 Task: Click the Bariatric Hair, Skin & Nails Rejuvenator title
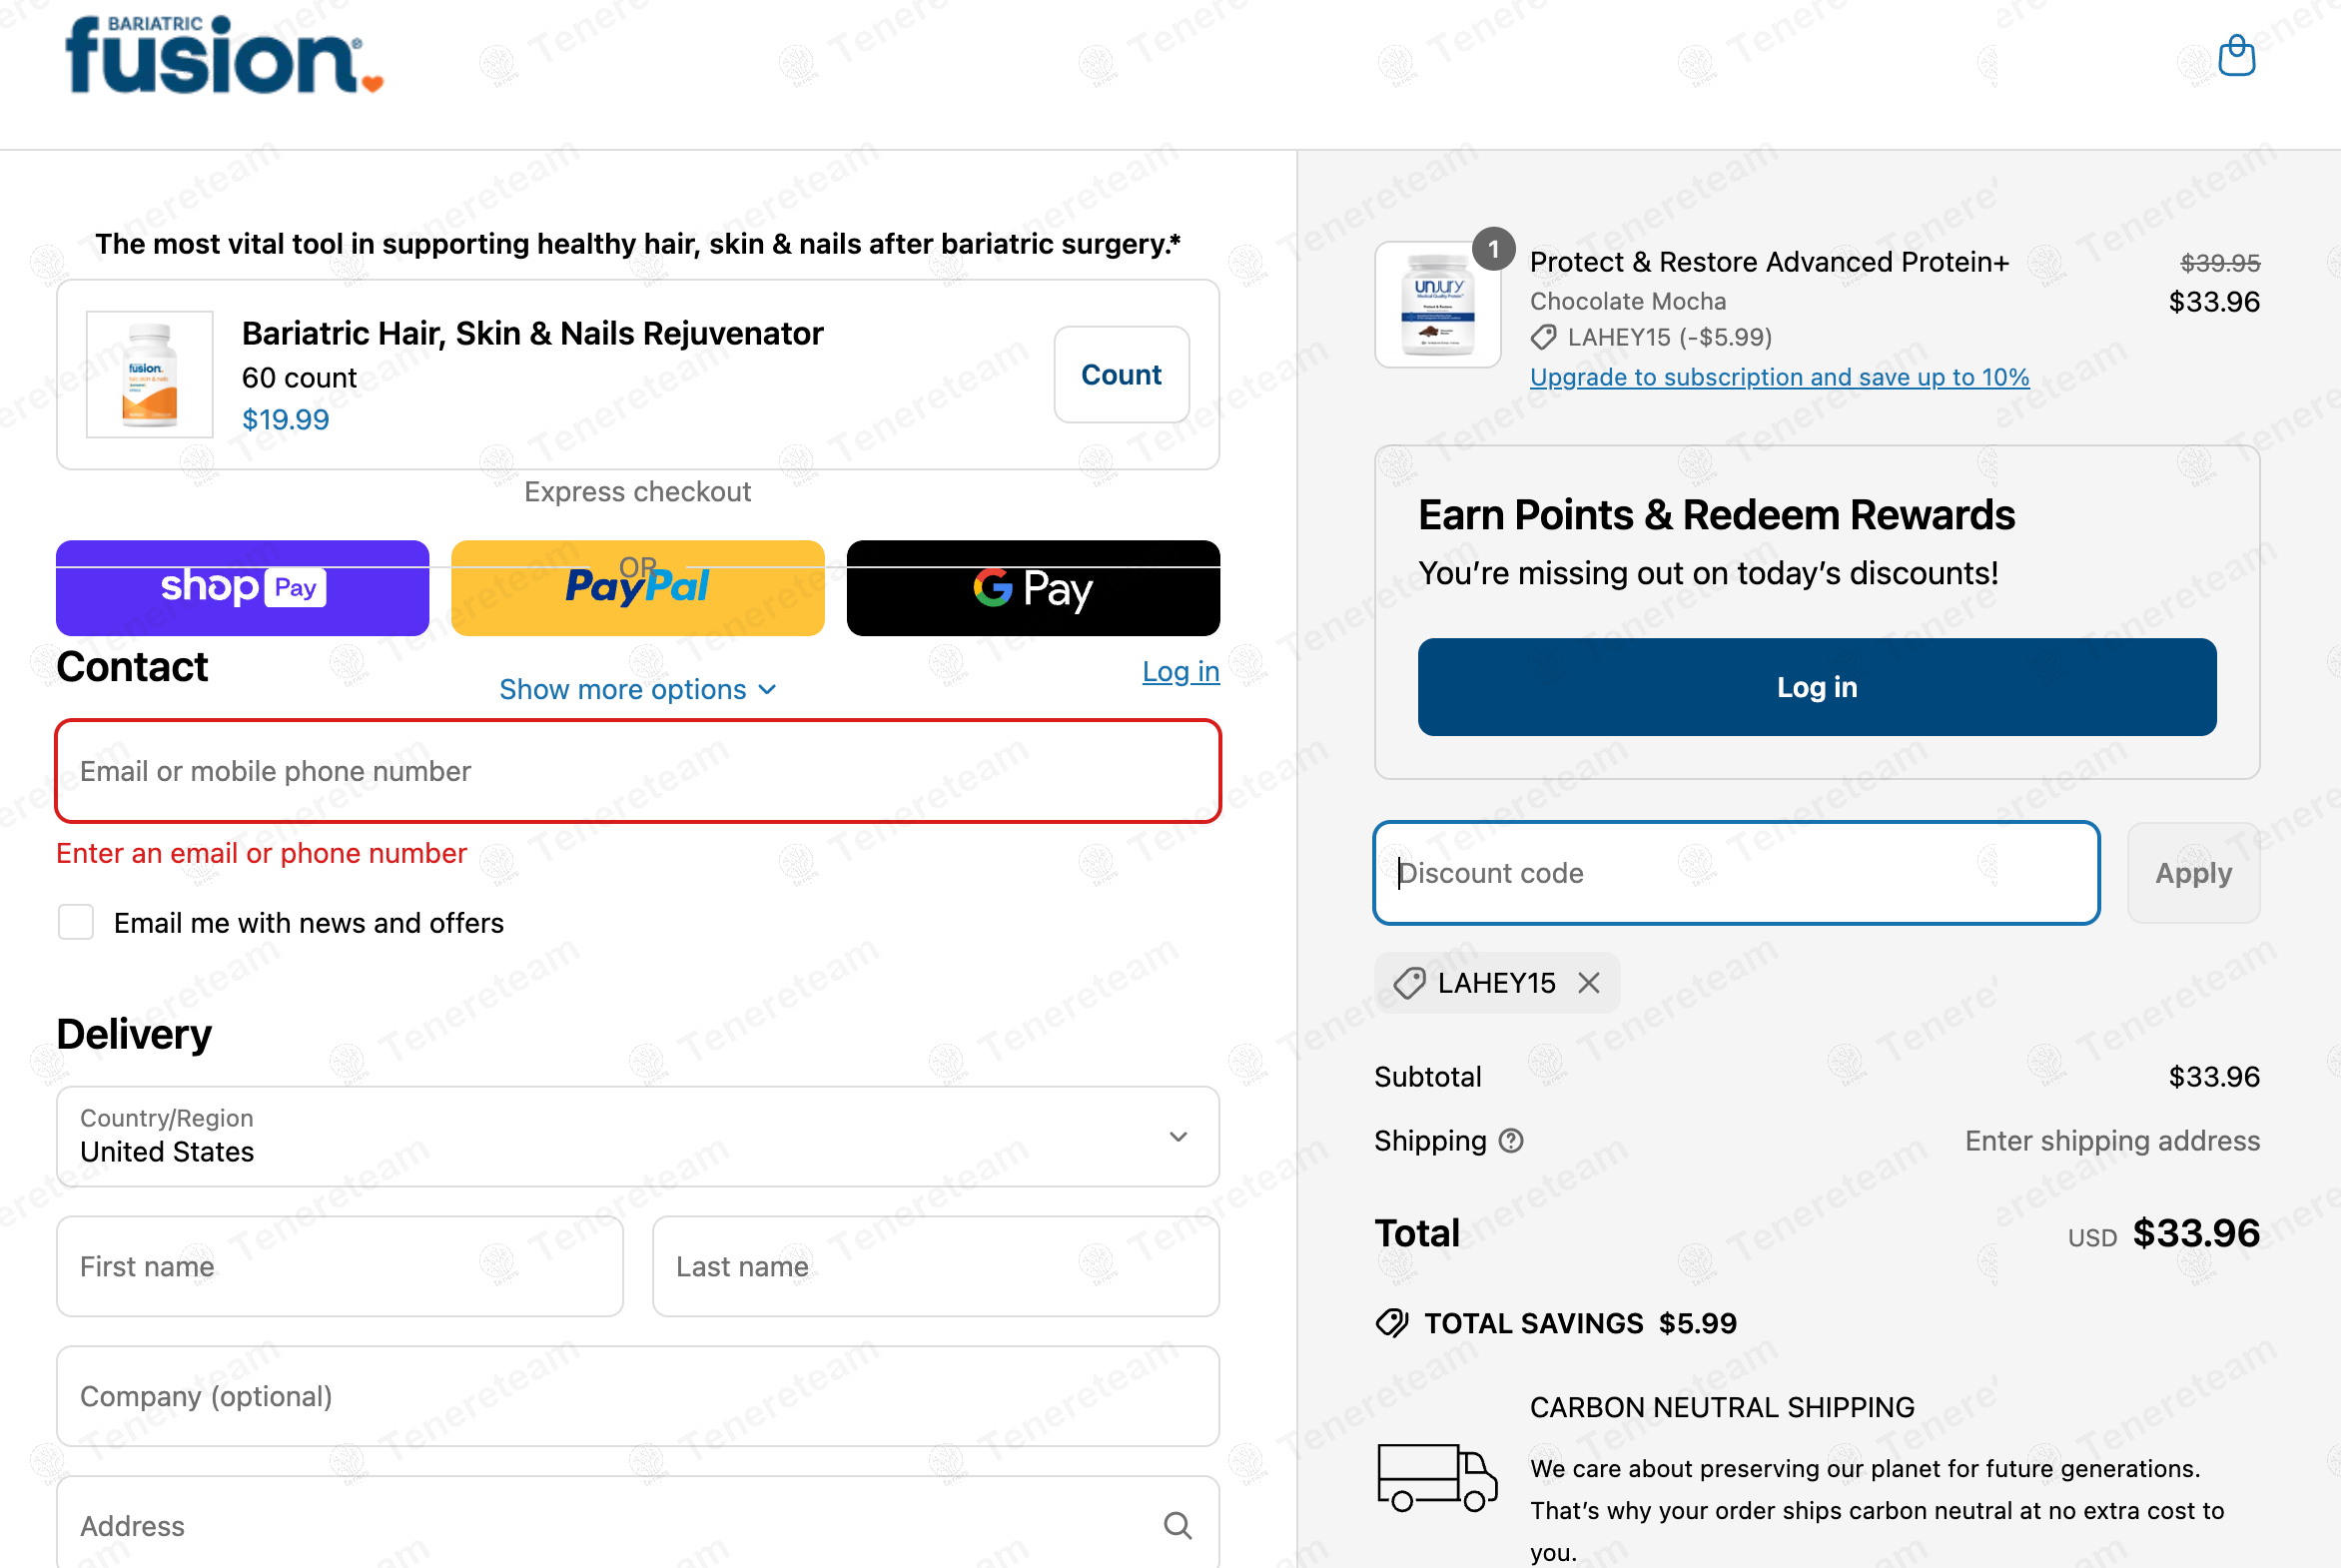pos(533,333)
